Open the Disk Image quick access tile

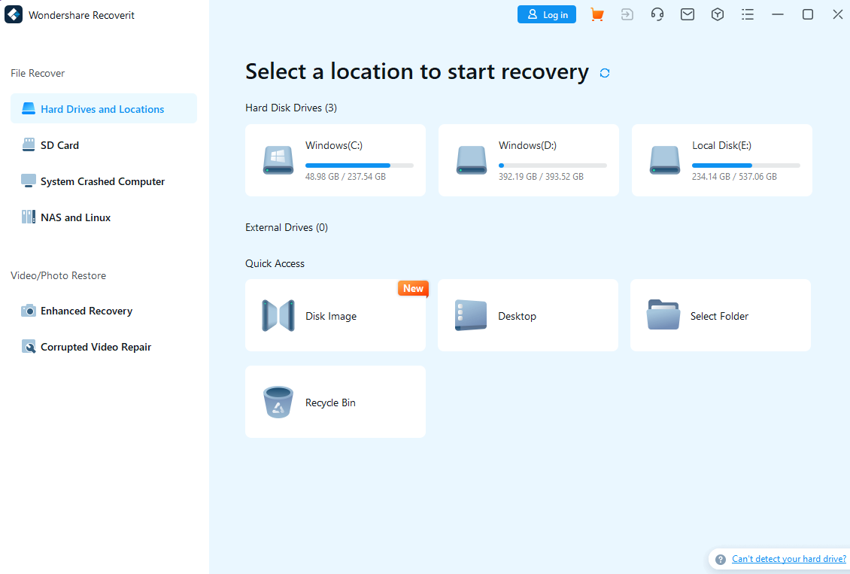pyautogui.click(x=335, y=315)
